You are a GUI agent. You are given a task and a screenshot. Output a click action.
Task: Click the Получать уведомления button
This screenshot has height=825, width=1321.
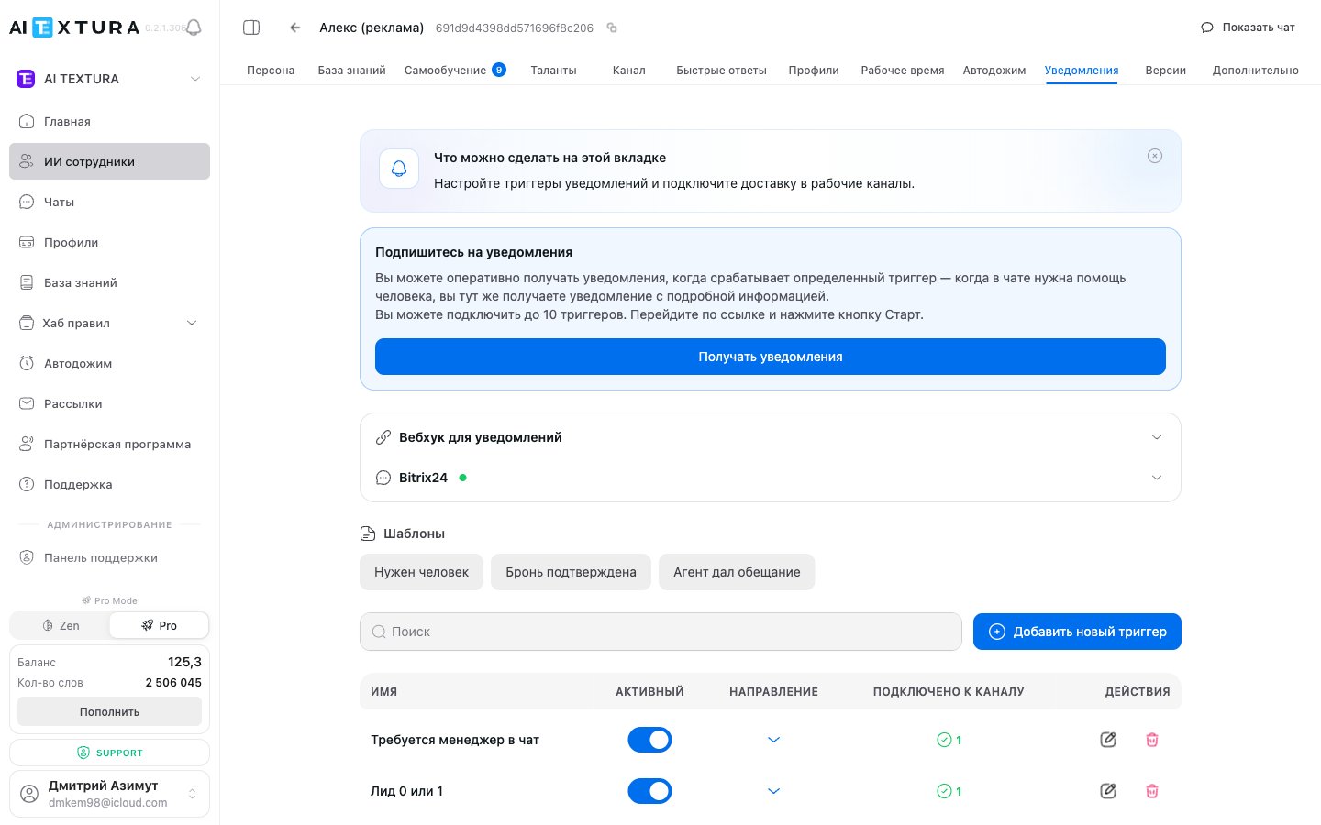point(771,357)
